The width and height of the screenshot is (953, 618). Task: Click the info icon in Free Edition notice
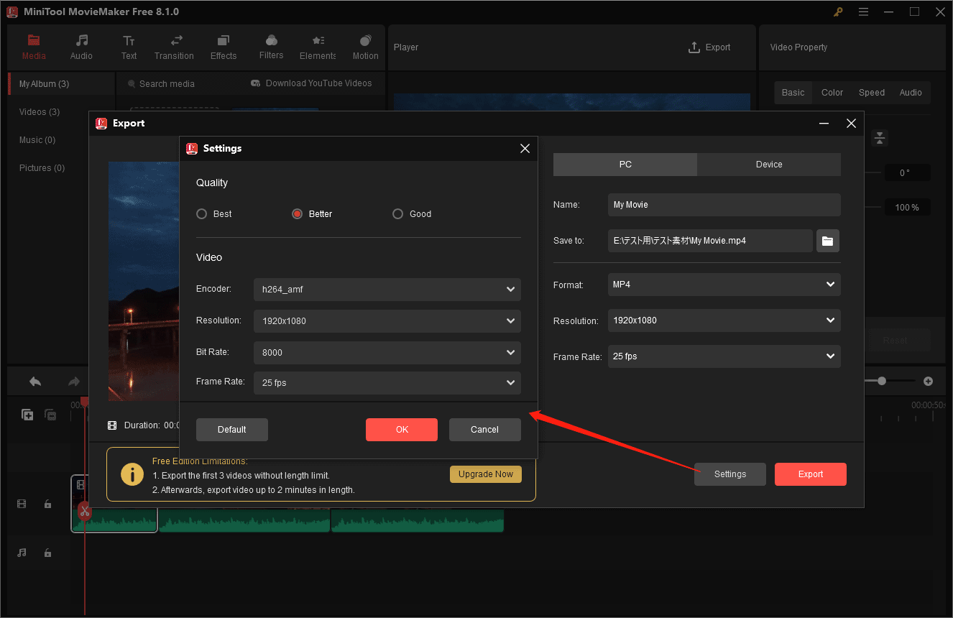(x=132, y=474)
